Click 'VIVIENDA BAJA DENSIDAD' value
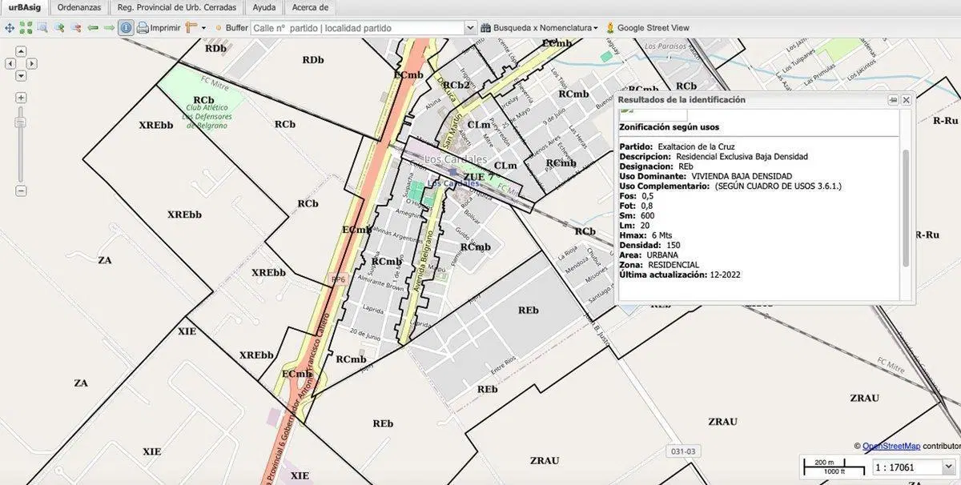The width and height of the screenshot is (961, 485). click(x=740, y=176)
